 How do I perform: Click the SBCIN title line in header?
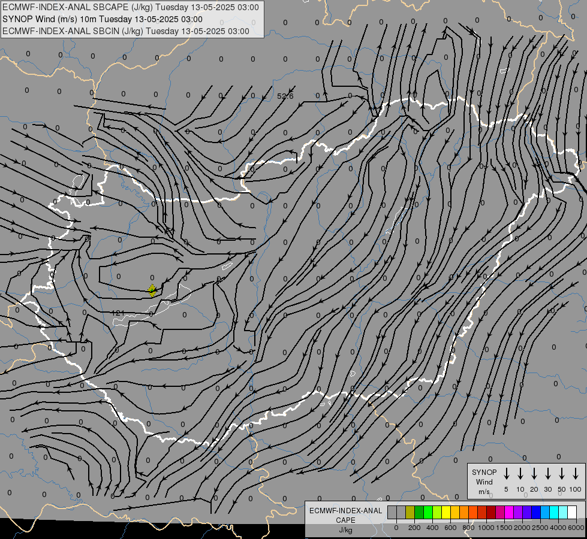pos(126,31)
